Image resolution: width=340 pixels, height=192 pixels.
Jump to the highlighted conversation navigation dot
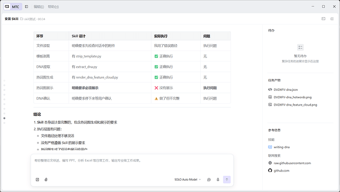(4, 118)
